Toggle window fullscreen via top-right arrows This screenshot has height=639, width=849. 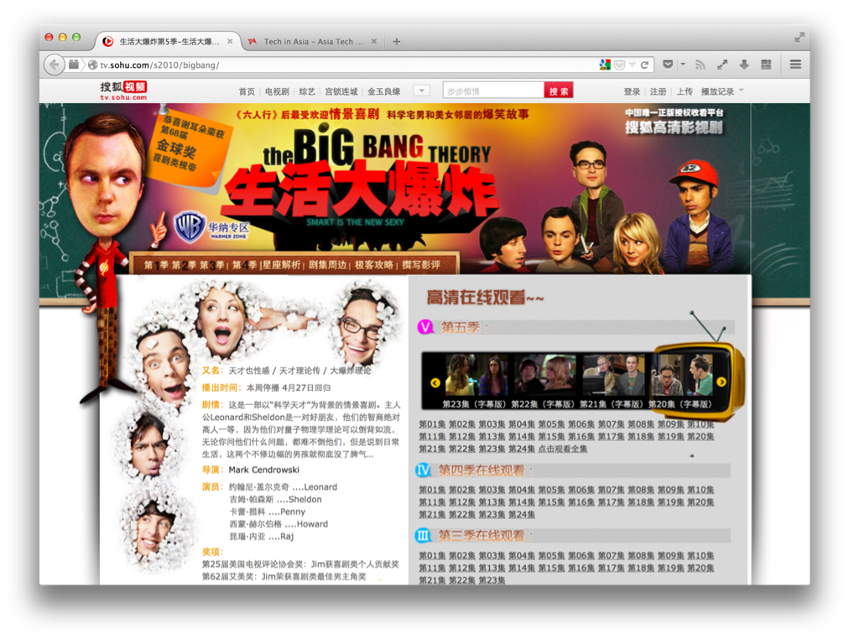point(800,38)
